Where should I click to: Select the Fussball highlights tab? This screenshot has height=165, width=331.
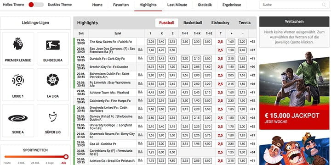click(166, 23)
